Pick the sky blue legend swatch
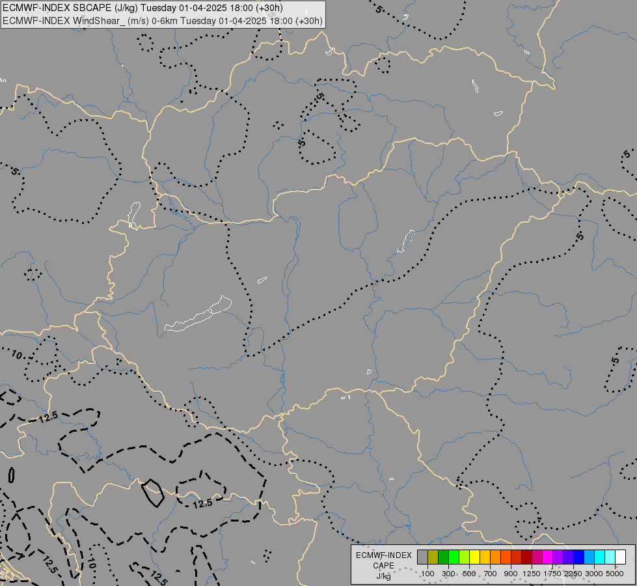637x586 pixels. (589, 557)
